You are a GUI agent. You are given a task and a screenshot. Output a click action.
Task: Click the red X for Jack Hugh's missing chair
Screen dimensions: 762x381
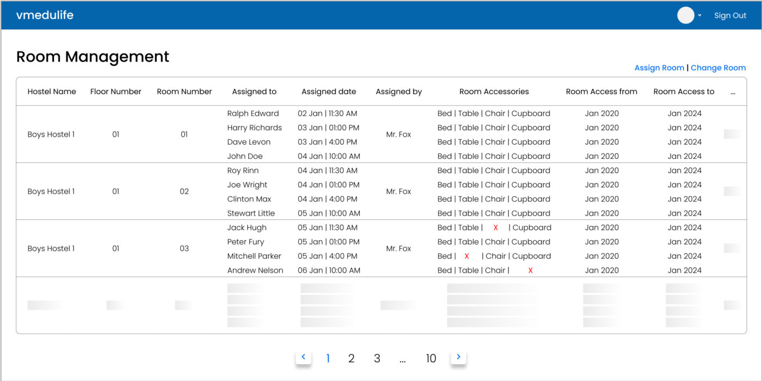pyautogui.click(x=495, y=228)
